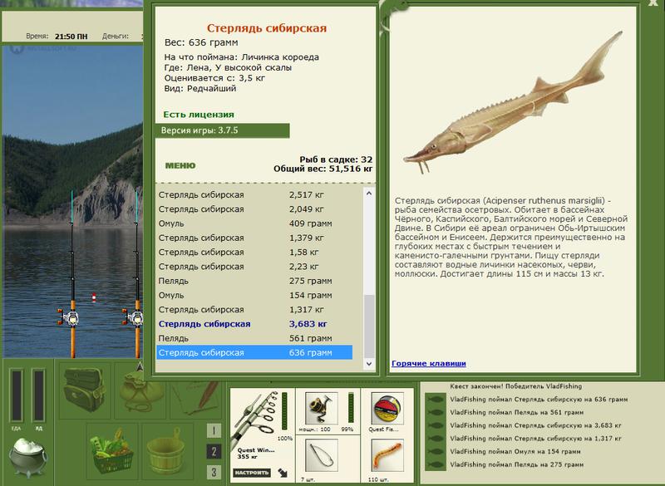The height and width of the screenshot is (486, 665).
Task: Click the cooking pot icon
Action: (x=28, y=457)
